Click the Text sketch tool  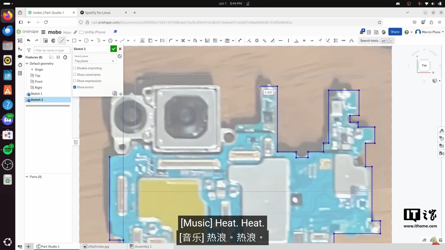click(142, 40)
